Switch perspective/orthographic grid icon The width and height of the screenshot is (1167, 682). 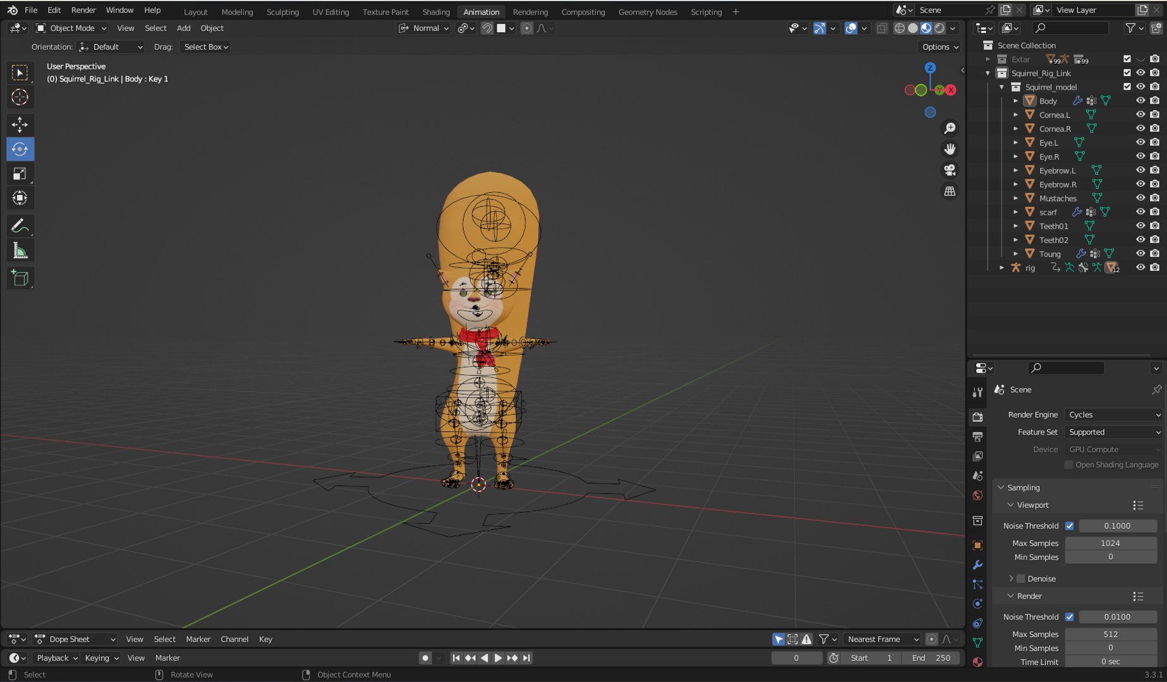(x=950, y=191)
